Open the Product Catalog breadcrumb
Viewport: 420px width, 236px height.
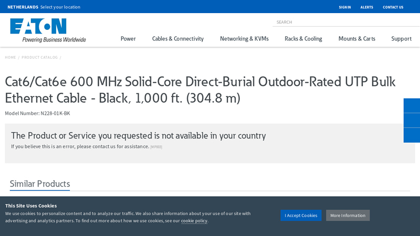point(39,57)
